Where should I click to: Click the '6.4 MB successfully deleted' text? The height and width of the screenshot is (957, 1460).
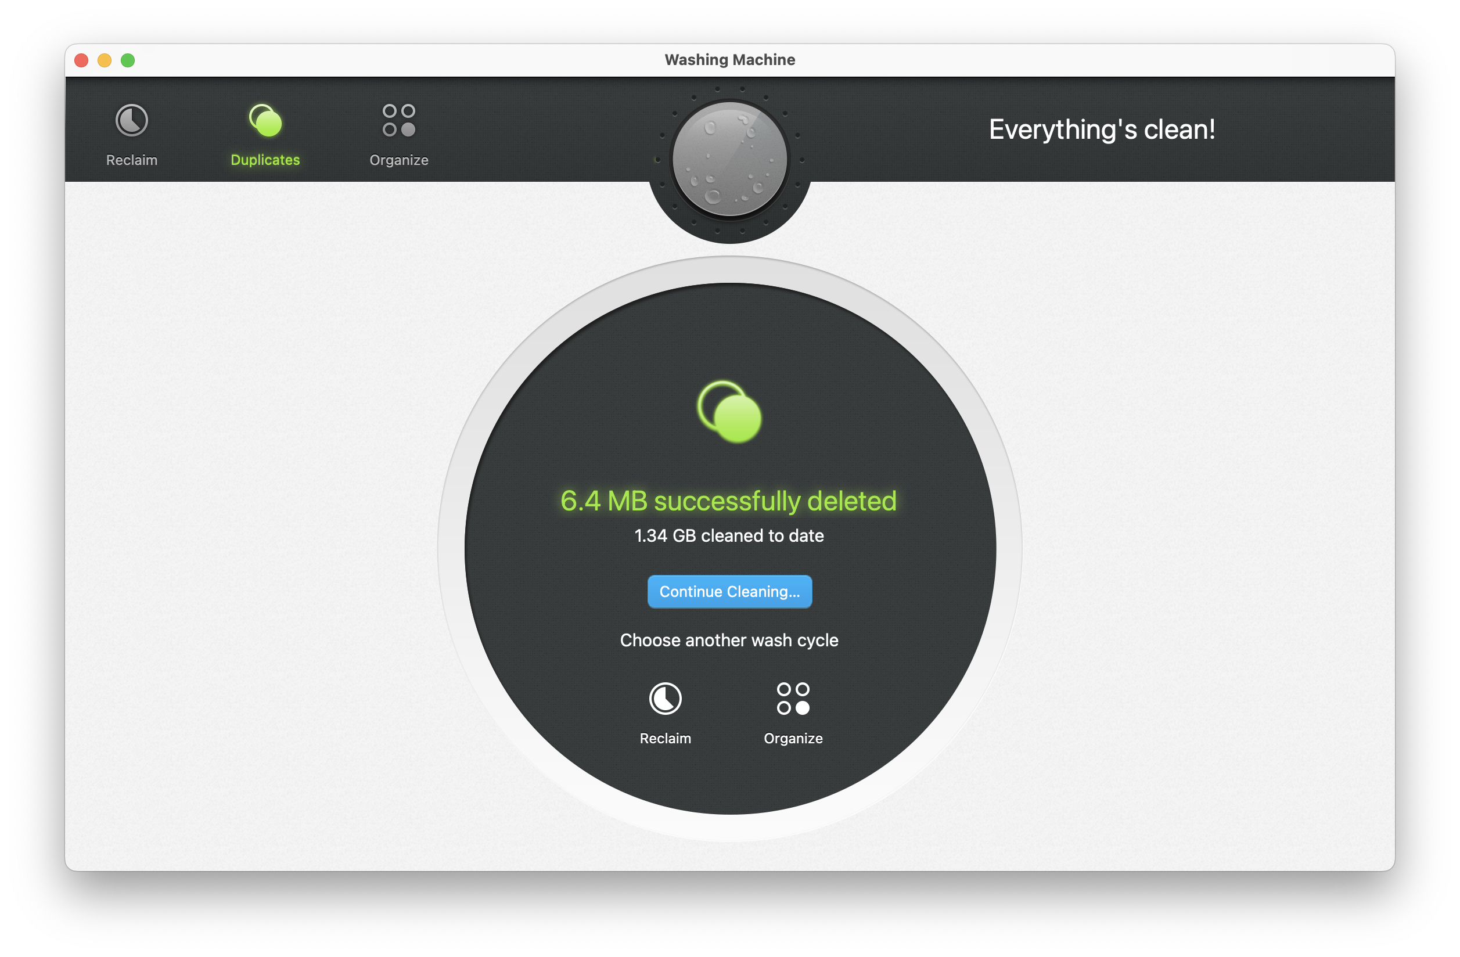(729, 501)
